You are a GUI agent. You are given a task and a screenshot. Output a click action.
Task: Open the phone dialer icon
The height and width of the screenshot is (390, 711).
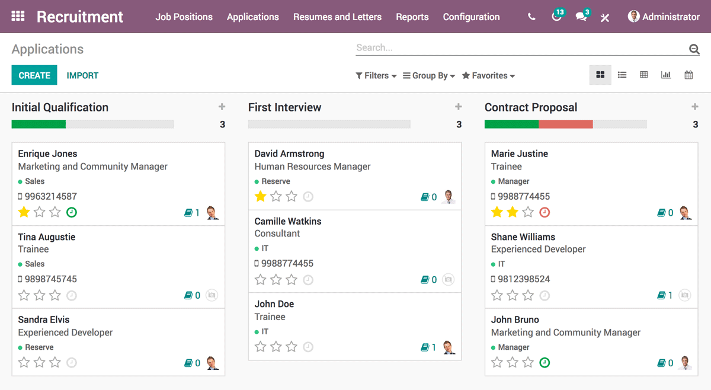pos(531,17)
